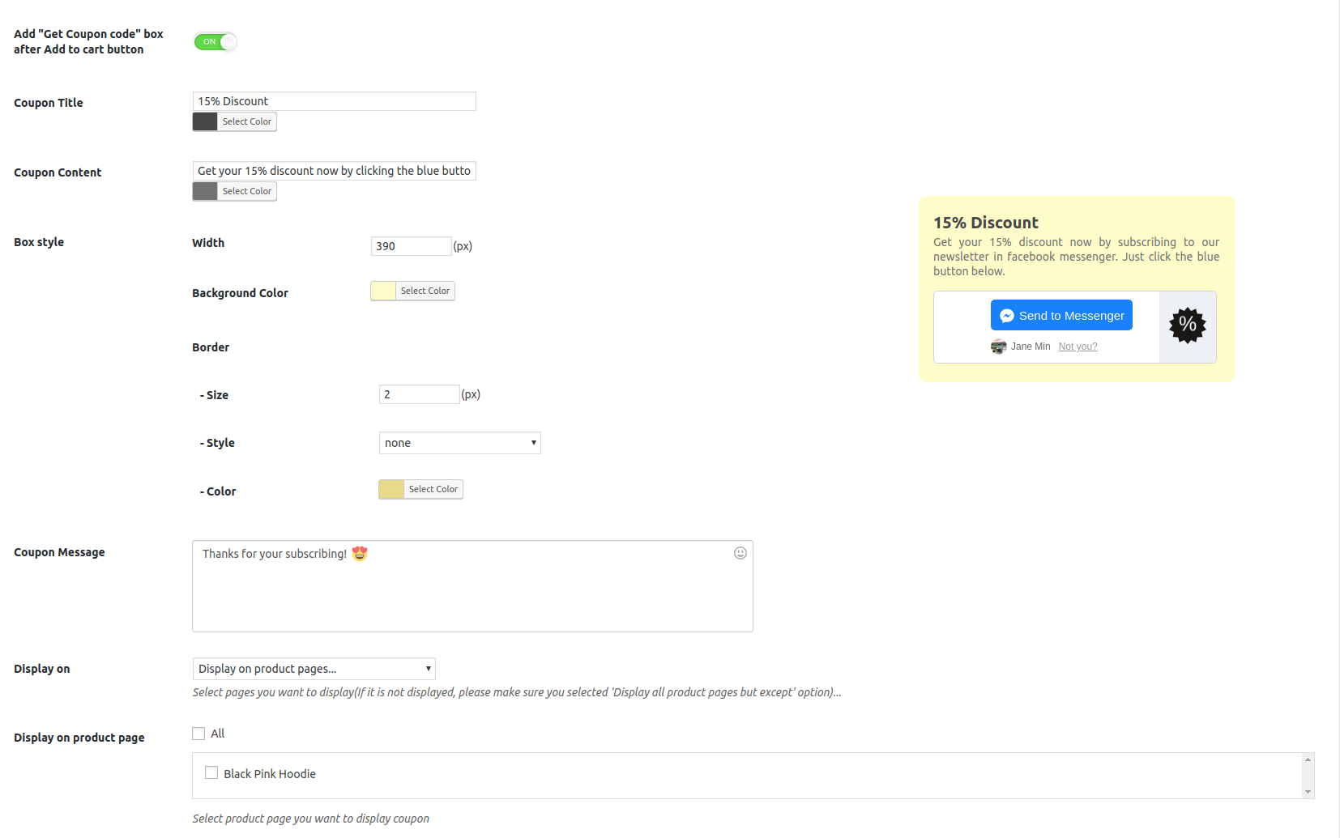
Task: Check the All product pages checkbox
Action: tap(198, 734)
